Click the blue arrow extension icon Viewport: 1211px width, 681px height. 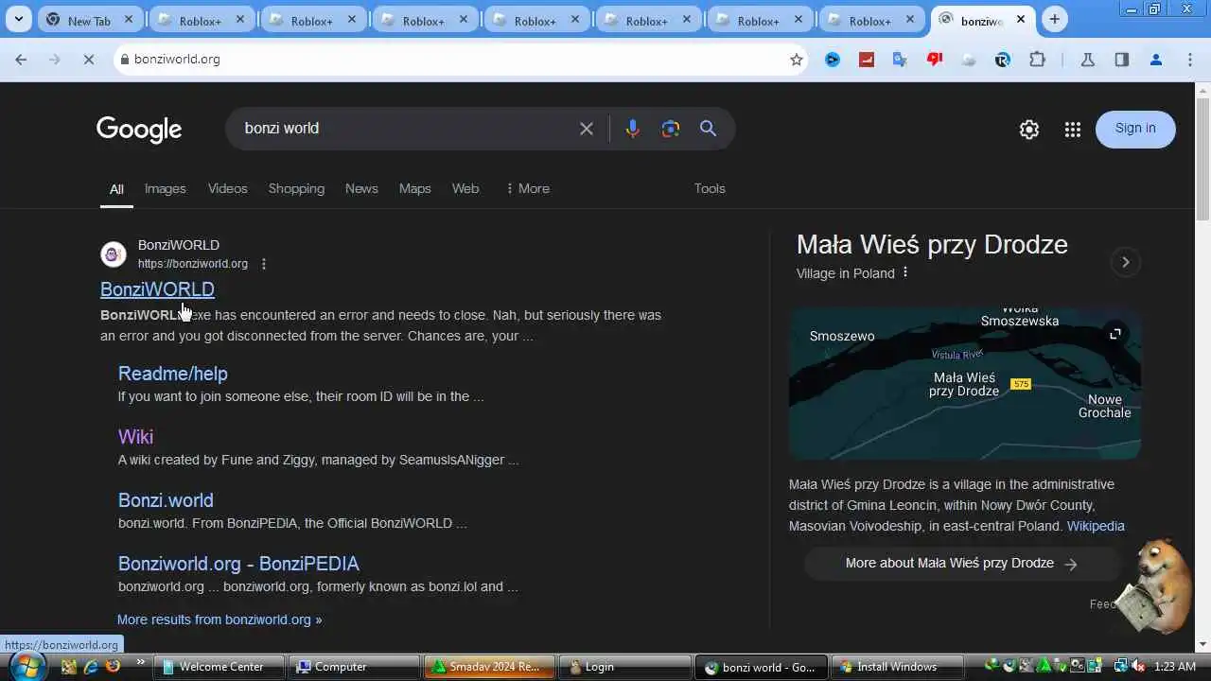[x=832, y=60]
